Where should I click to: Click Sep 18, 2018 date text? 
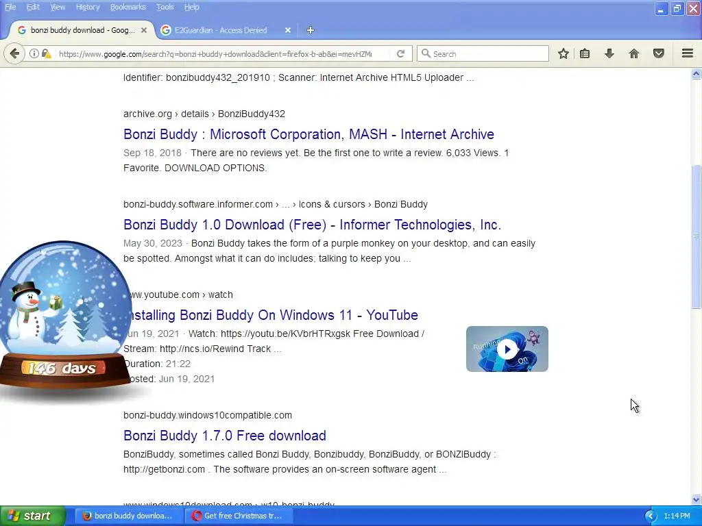point(152,153)
